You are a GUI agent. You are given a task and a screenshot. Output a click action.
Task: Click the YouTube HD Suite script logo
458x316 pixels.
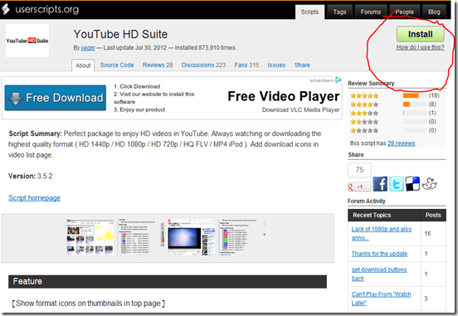[x=27, y=41]
